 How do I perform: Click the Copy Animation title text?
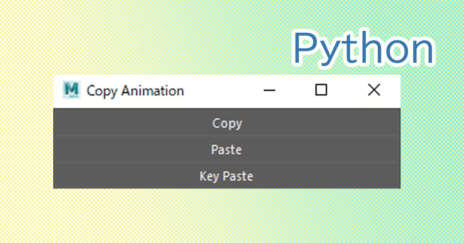pyautogui.click(x=135, y=91)
